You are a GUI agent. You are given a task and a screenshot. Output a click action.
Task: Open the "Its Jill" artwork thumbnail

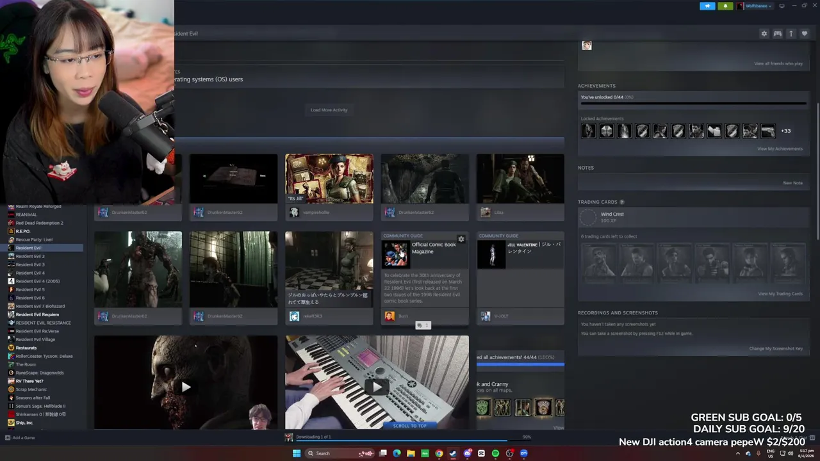pyautogui.click(x=329, y=179)
